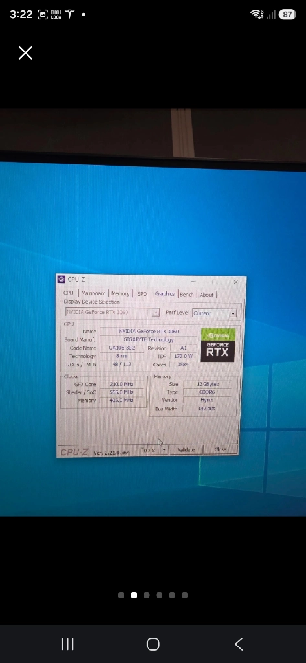The height and width of the screenshot is (663, 306).
Task: Click the Memory clock 405.0 MHz
Action: click(x=122, y=400)
